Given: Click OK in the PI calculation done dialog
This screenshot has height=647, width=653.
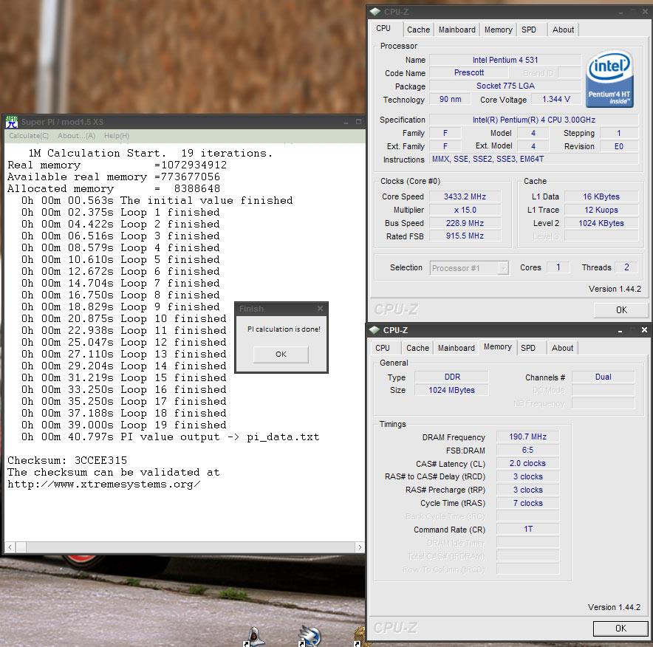Looking at the screenshot, I should point(281,355).
